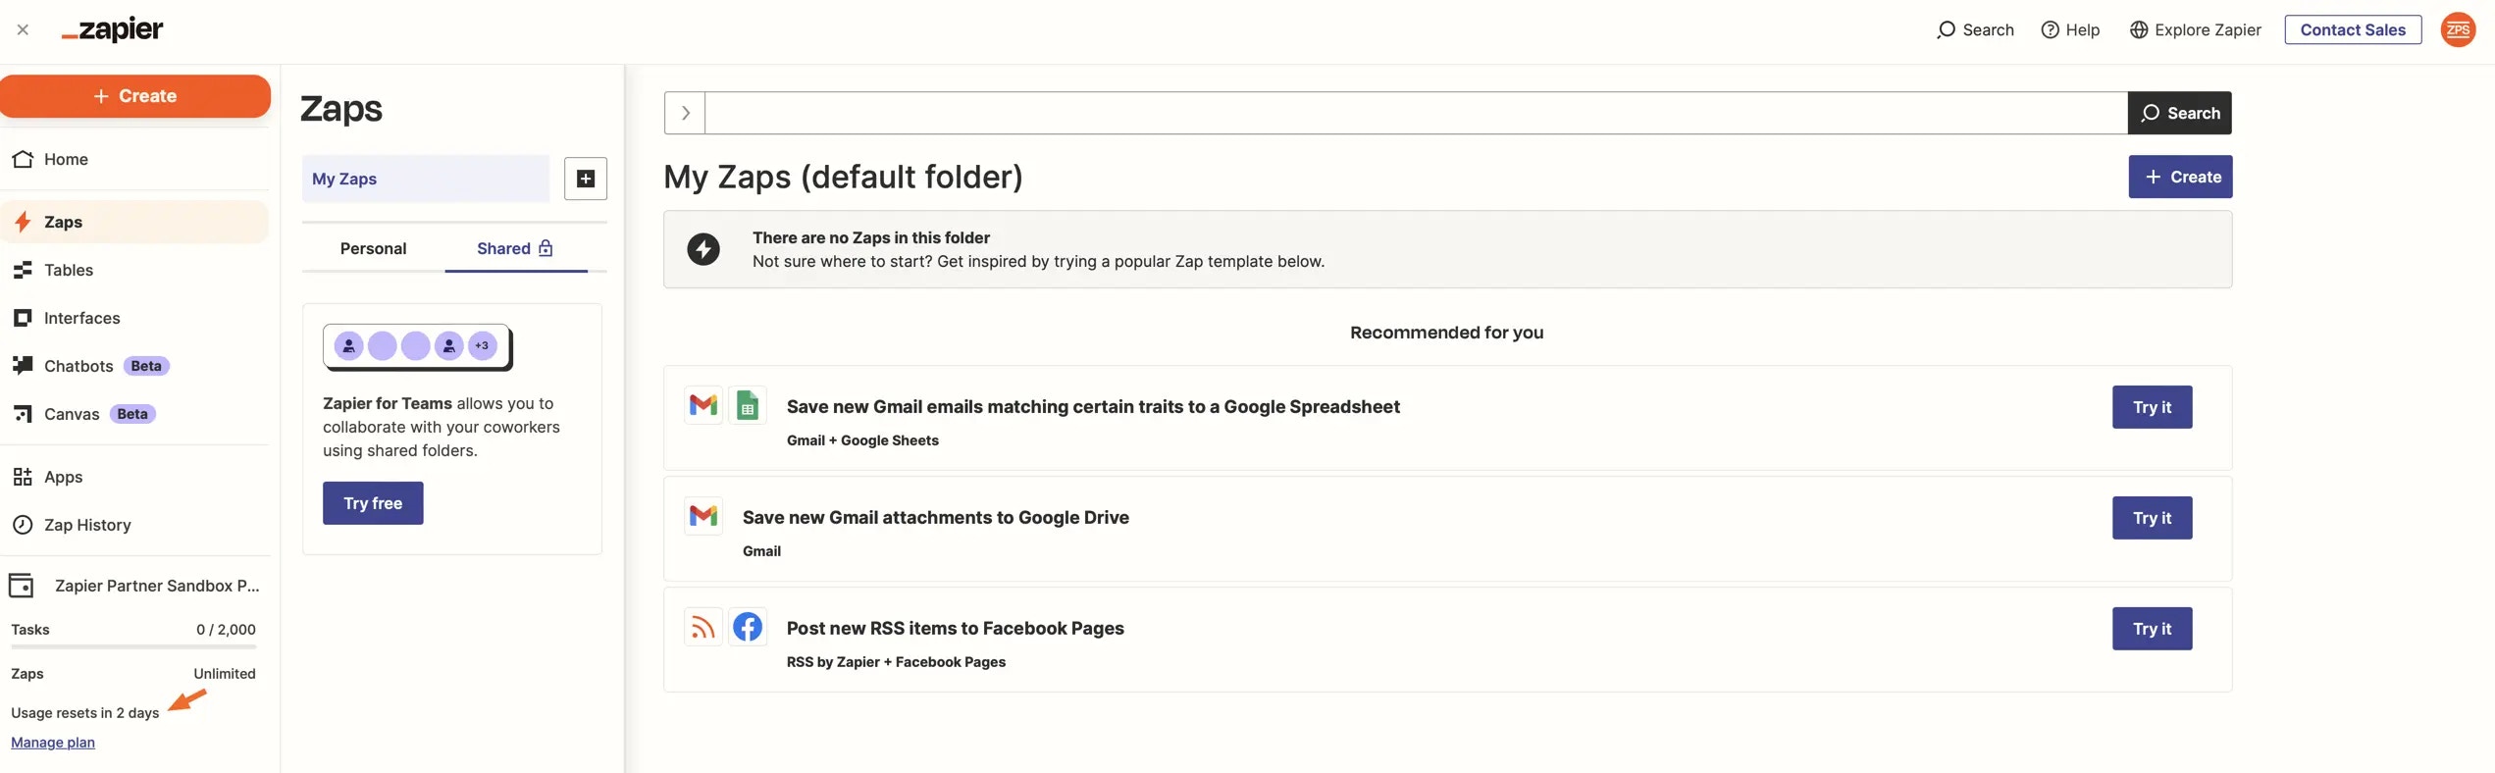Click the Manage plan link
Viewport: 2495px width, 773px height.
53,743
